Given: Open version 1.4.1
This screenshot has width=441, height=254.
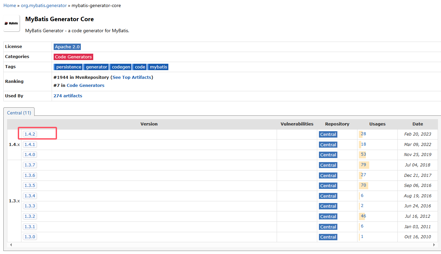Looking at the screenshot, I should tap(30, 144).
